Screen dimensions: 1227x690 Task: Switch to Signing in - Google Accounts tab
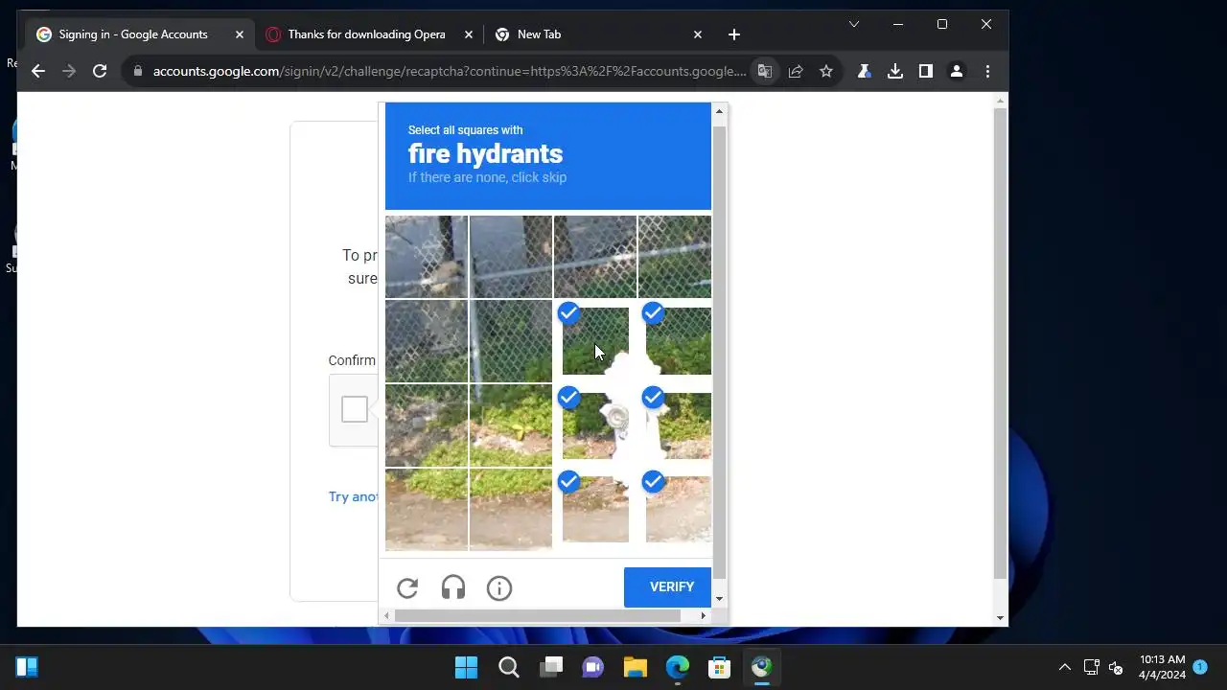141,34
